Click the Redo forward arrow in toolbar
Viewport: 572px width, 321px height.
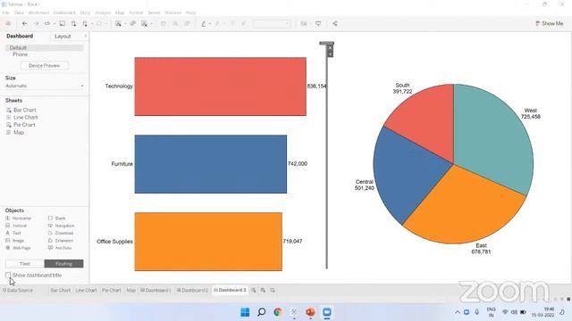tap(36, 24)
